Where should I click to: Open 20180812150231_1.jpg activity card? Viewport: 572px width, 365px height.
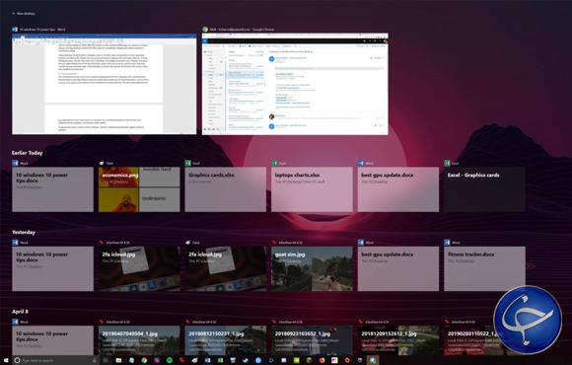click(226, 340)
